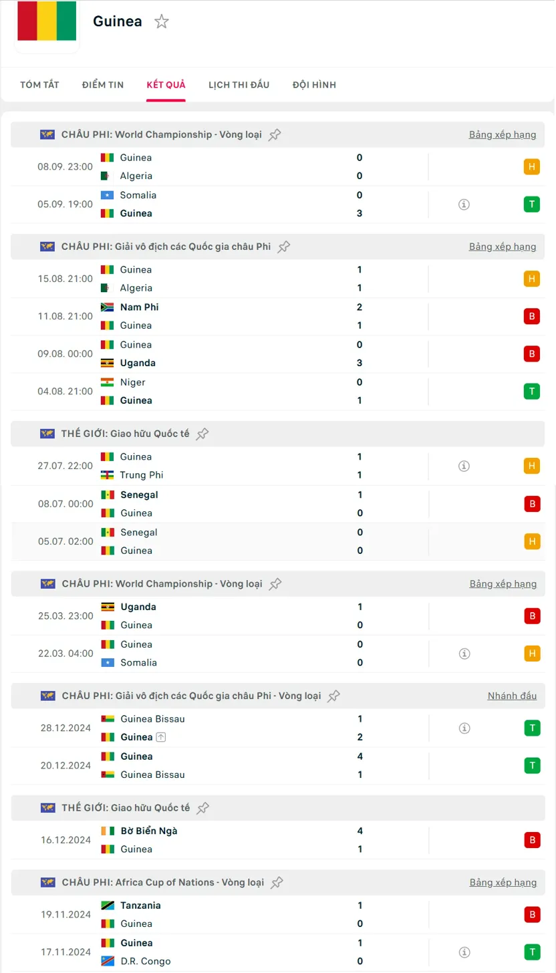This screenshot has height=973, width=556.
Task: Pin the World Championship Vòng loại top league
Action: (275, 135)
